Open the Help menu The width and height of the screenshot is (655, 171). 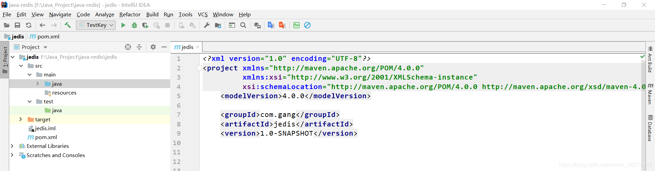coord(245,14)
